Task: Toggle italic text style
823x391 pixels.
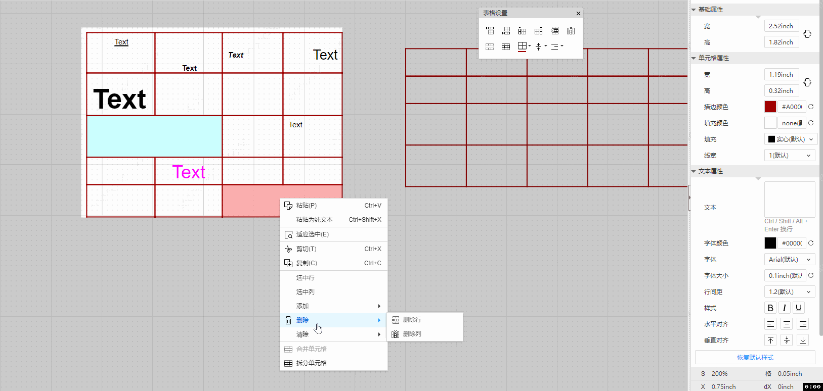Action: [785, 308]
